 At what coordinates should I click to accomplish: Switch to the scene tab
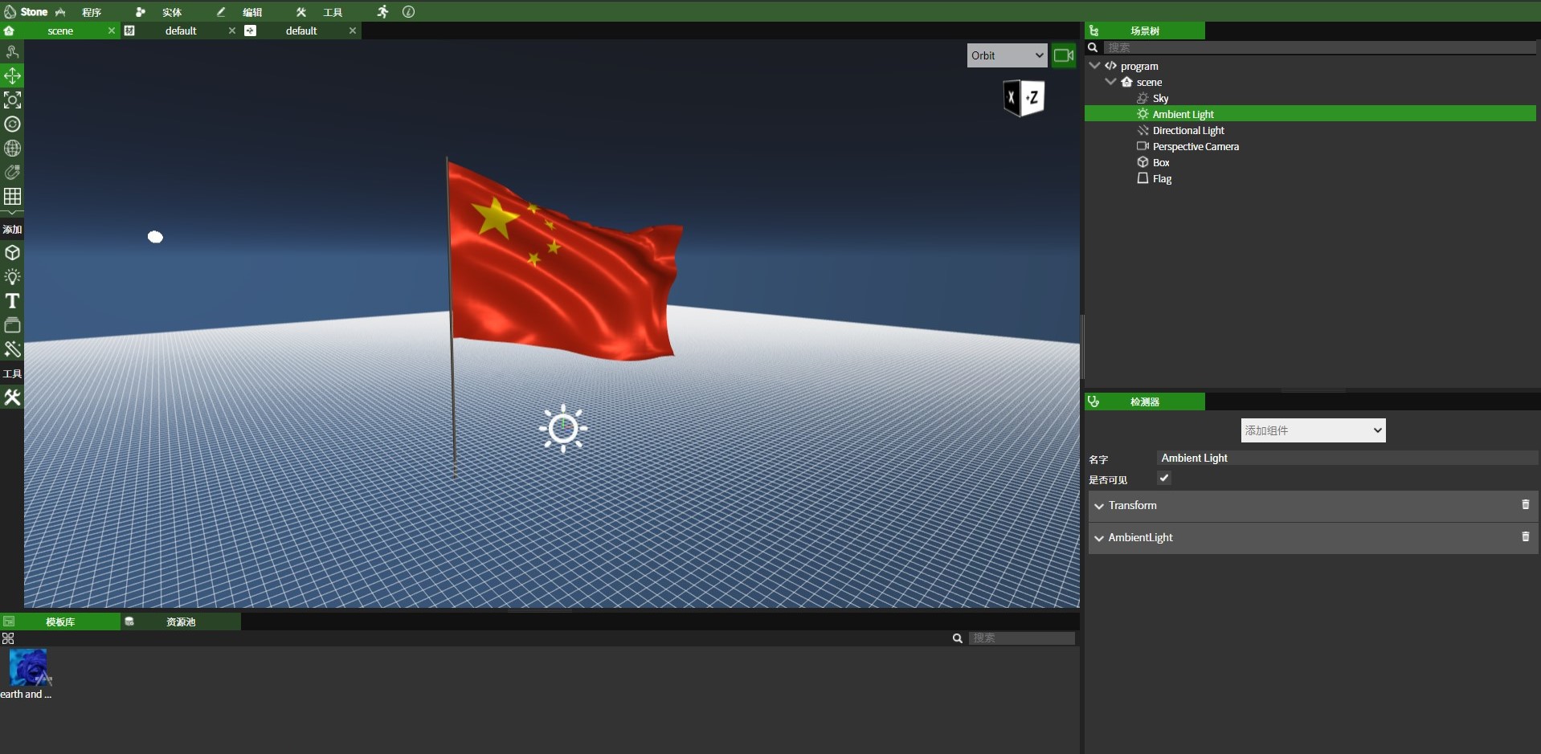[x=60, y=31]
